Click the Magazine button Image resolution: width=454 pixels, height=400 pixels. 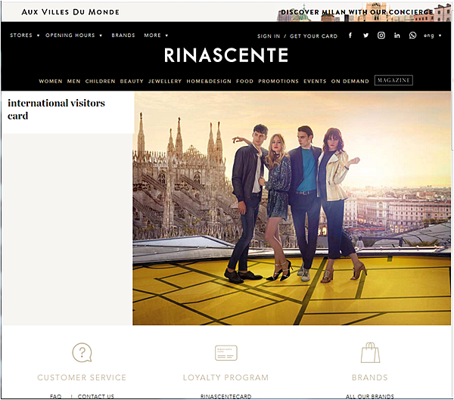[x=393, y=80]
